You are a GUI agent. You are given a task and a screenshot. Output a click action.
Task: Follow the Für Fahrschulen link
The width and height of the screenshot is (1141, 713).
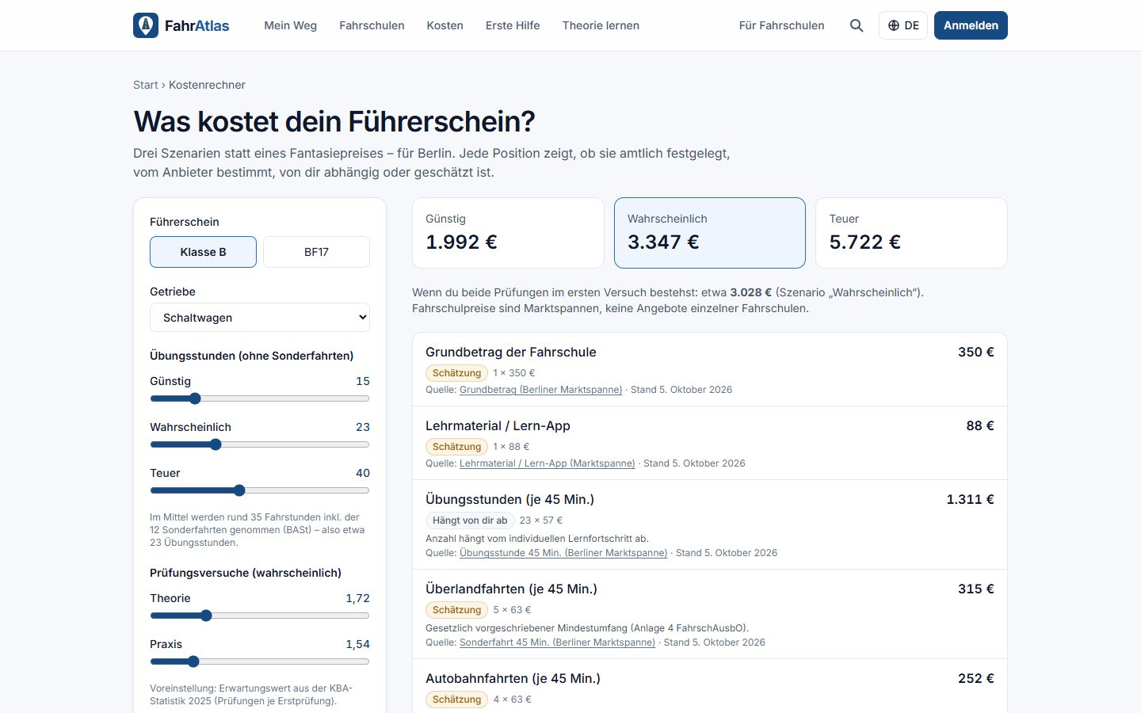(781, 25)
